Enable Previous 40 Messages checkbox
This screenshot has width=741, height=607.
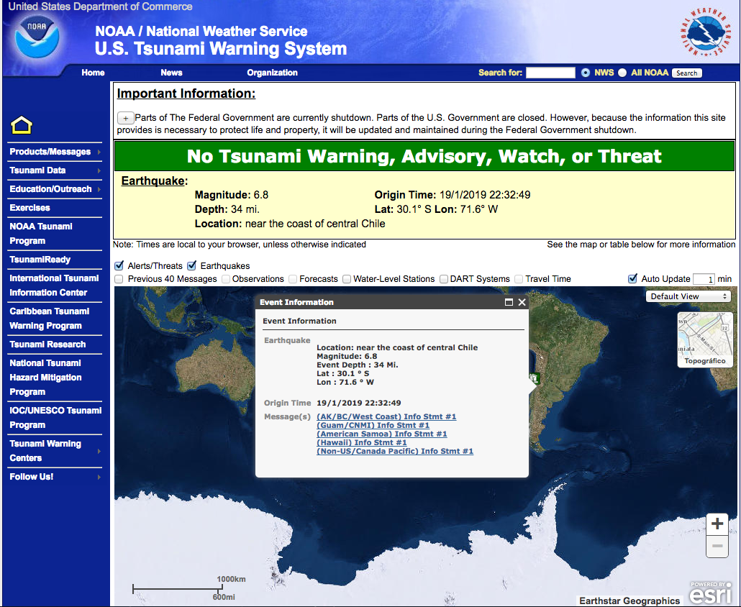click(x=119, y=279)
